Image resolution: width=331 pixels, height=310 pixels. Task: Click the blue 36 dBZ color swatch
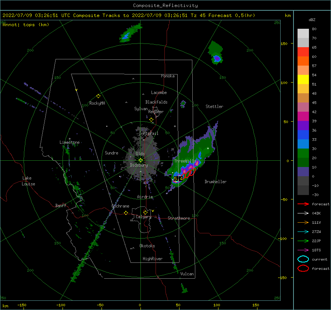tap(303, 135)
